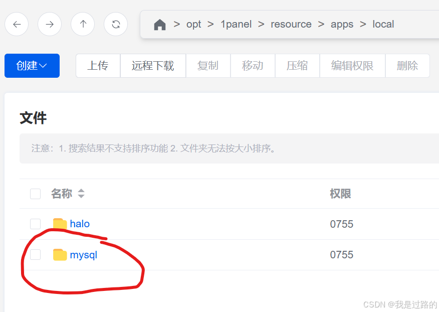Click mysql's 0755 permission value
Image resolution: width=439 pixels, height=312 pixels.
click(342, 254)
